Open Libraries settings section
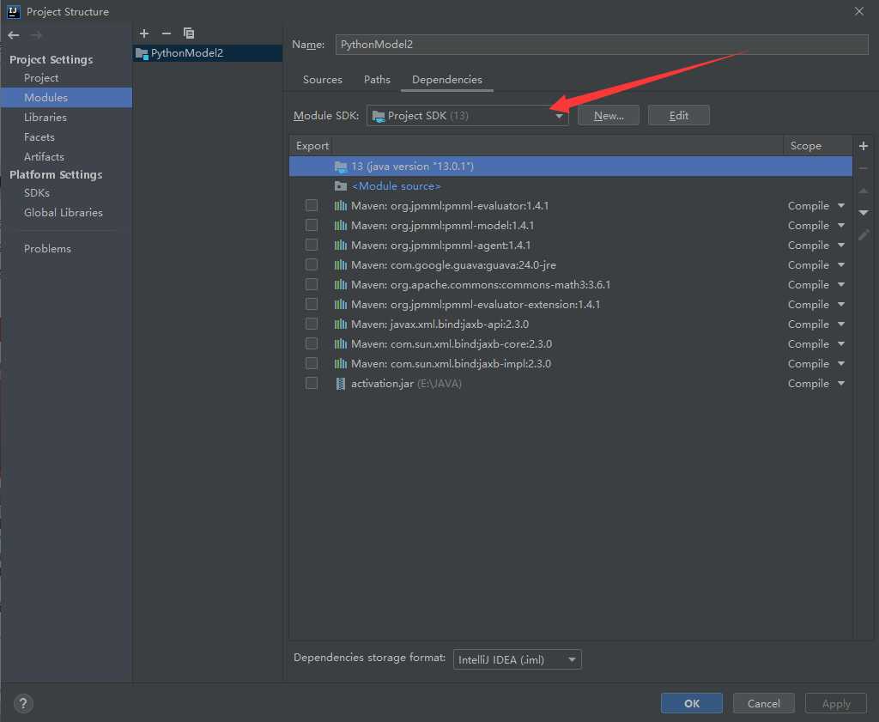This screenshot has width=879, height=722. point(45,117)
